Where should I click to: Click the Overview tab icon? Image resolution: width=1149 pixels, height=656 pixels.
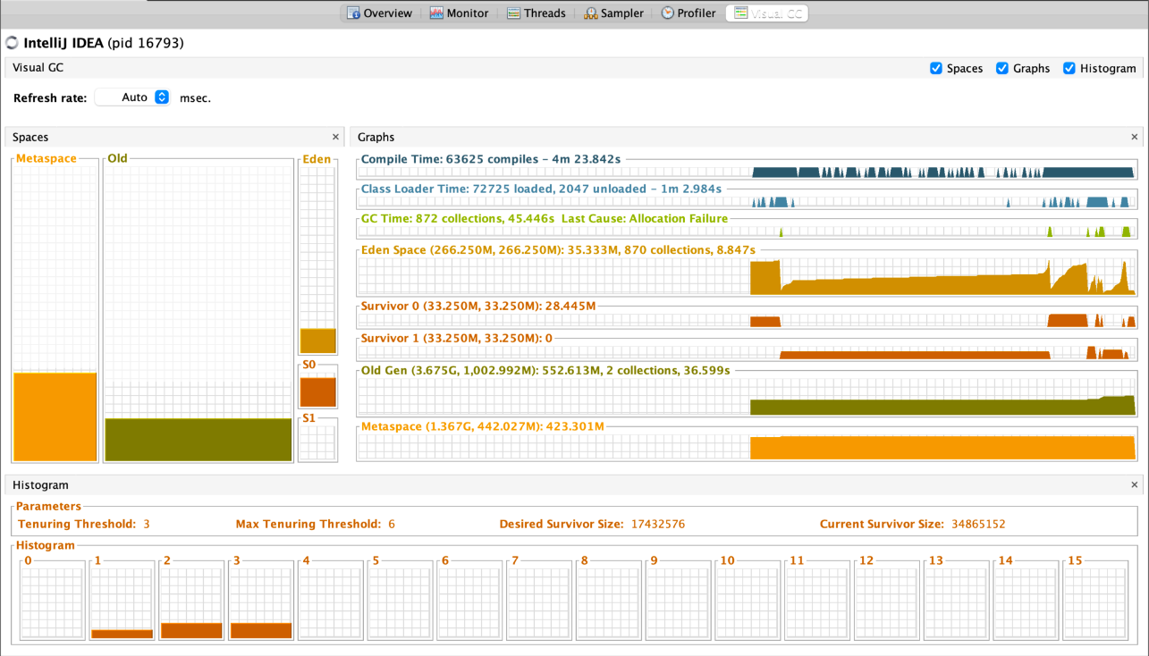353,13
